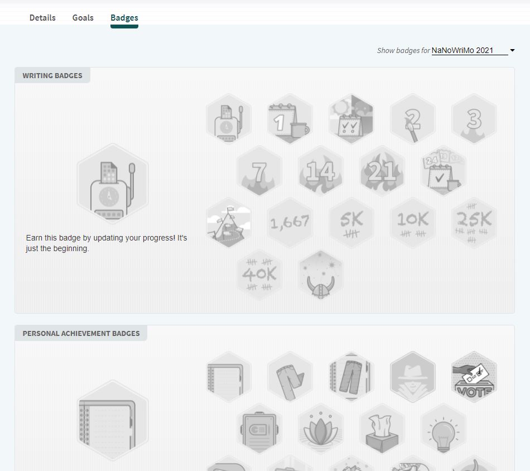Select the 14-day streak badge
The width and height of the screenshot is (530, 471).
tap(321, 171)
